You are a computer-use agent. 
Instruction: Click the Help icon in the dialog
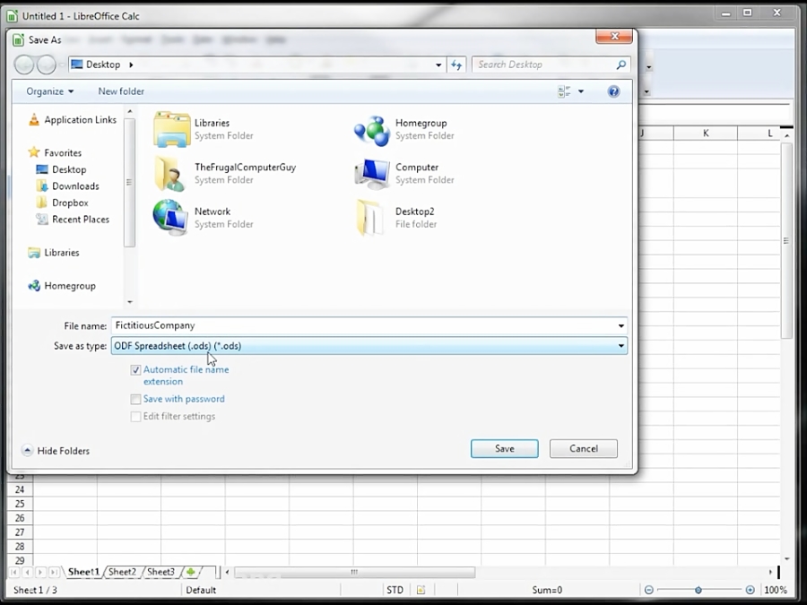(613, 91)
